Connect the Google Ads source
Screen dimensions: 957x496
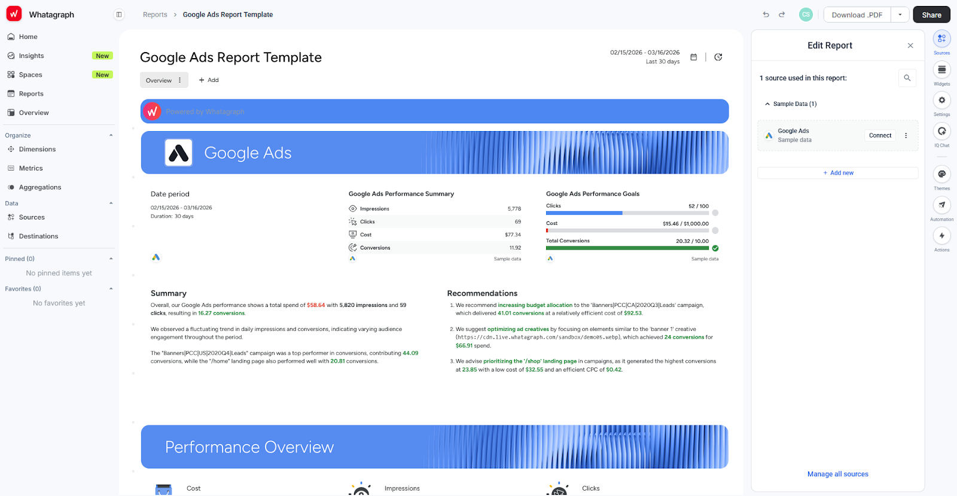880,135
